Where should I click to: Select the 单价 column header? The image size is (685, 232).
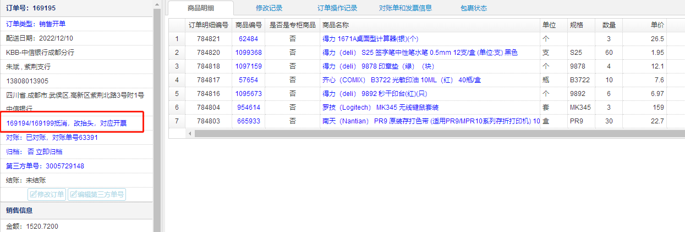coord(645,25)
